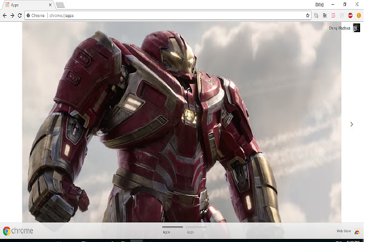Close the Apps tab

[50, 5]
